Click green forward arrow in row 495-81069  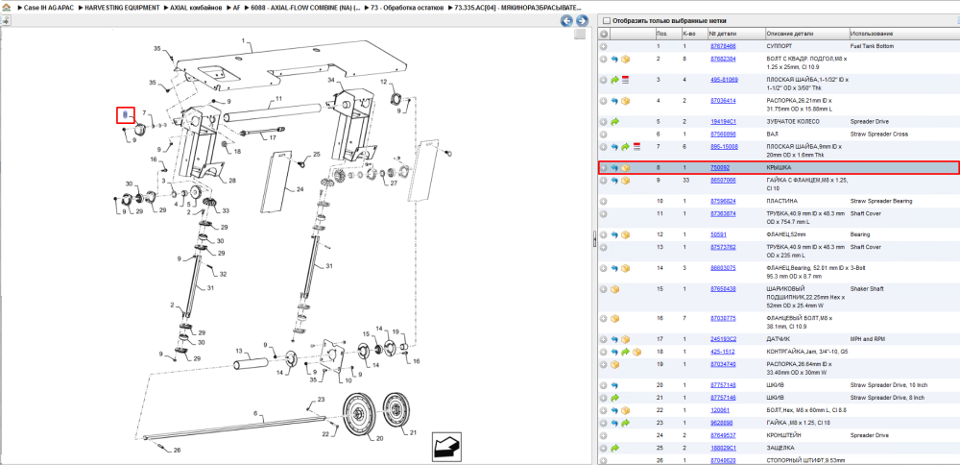pyautogui.click(x=615, y=80)
